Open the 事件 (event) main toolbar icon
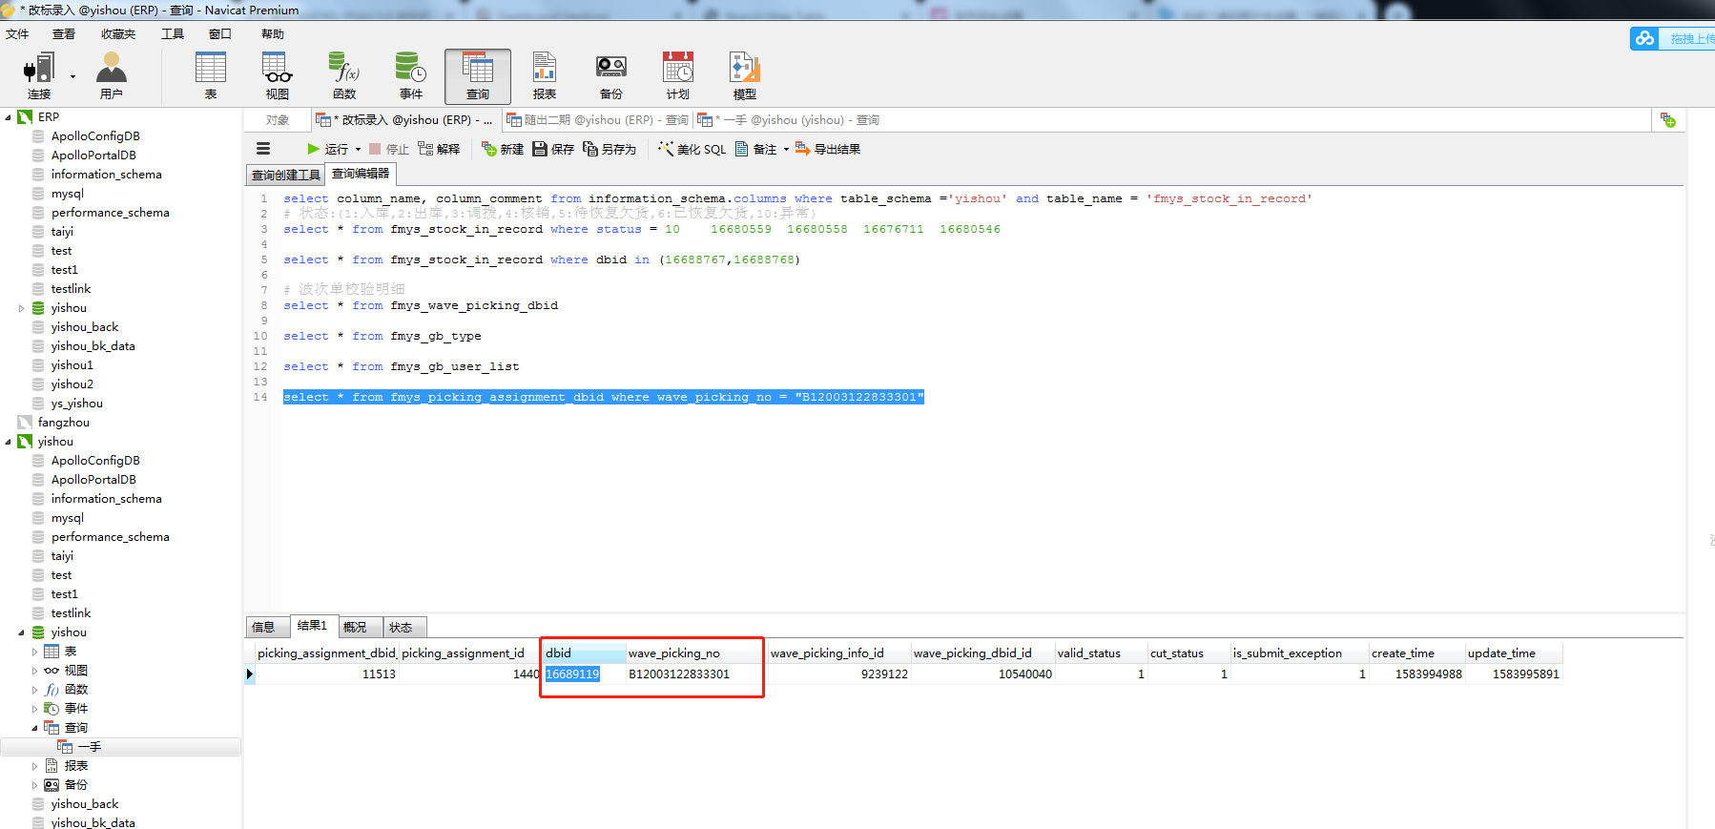The width and height of the screenshot is (1715, 829). [x=411, y=76]
